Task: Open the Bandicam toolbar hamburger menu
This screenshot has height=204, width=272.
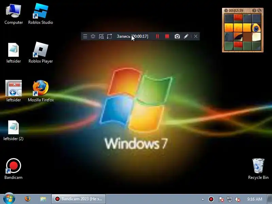Action: point(85,36)
